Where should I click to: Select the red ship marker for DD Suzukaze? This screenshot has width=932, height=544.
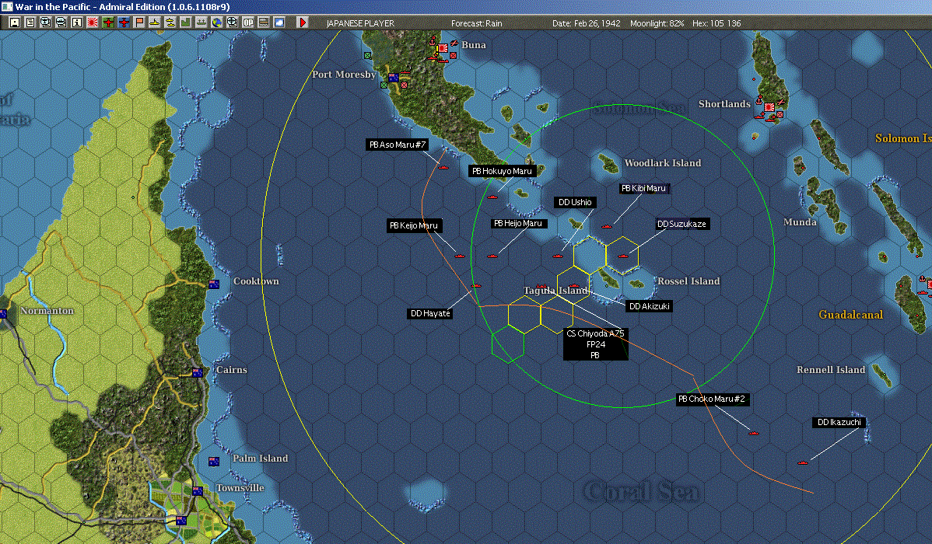[622, 256]
